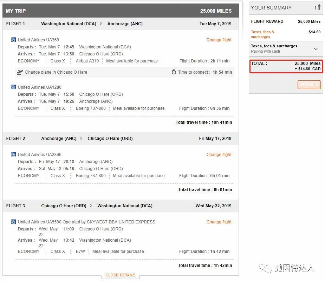Select the MY TRIP header title

16,11
